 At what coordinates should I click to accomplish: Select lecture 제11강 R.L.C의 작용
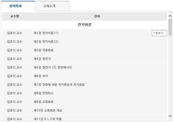pos(48,119)
